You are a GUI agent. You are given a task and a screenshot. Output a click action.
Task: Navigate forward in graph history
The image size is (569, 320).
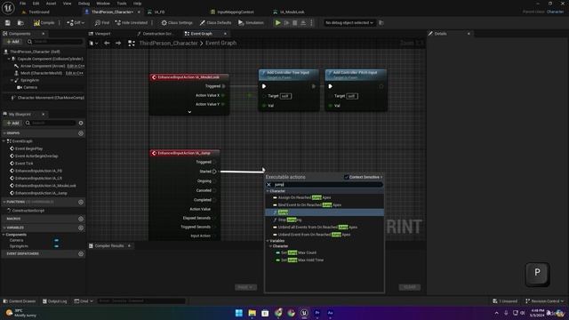pos(118,44)
